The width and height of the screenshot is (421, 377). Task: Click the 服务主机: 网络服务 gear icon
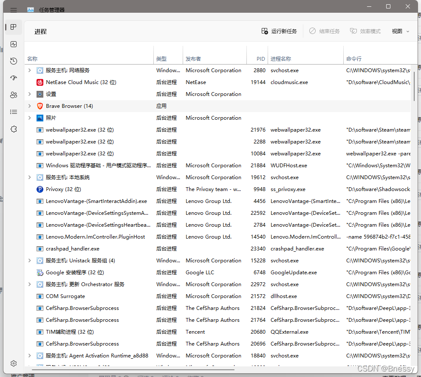click(40, 70)
